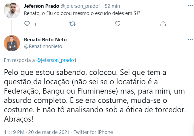Click Jeferson Prado's profile photo
The width and height of the screenshot is (194, 136).
12,10
